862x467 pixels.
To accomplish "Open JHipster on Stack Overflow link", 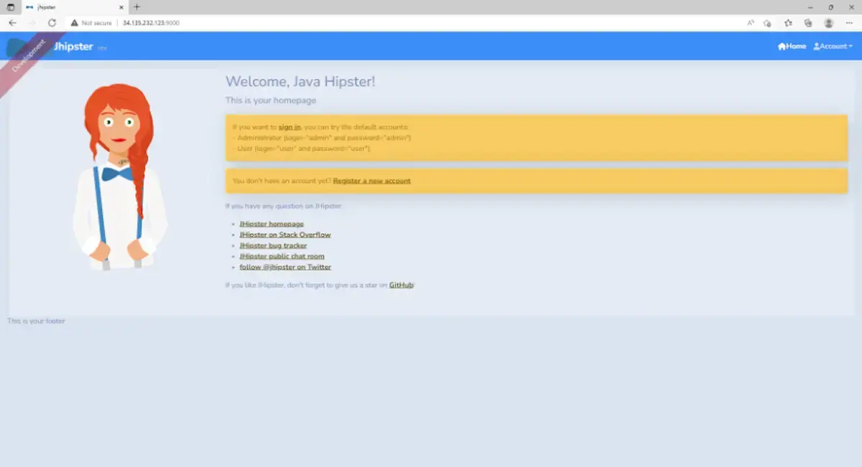I will 285,235.
